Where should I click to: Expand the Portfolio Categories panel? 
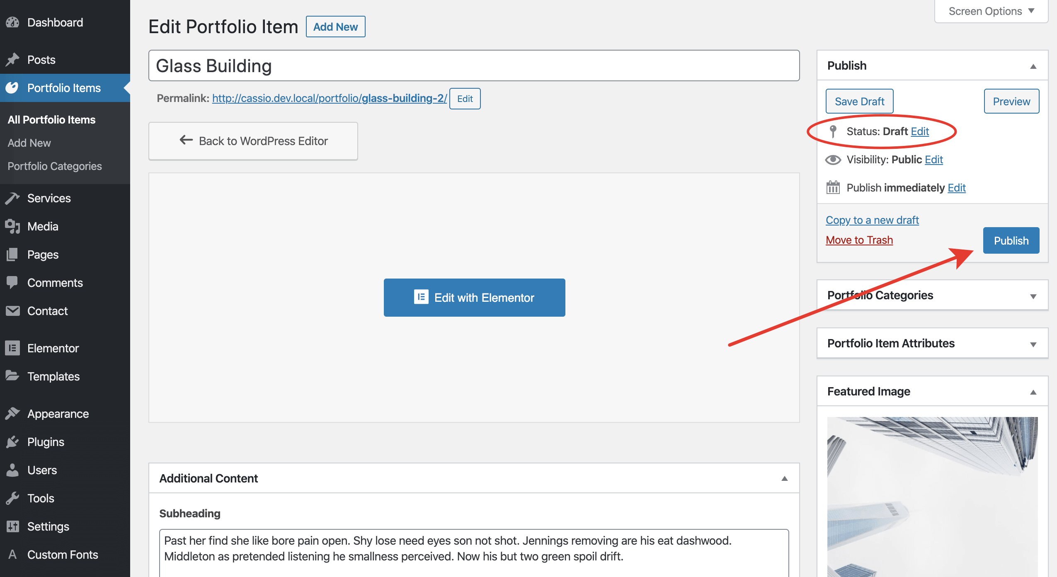(x=1033, y=296)
